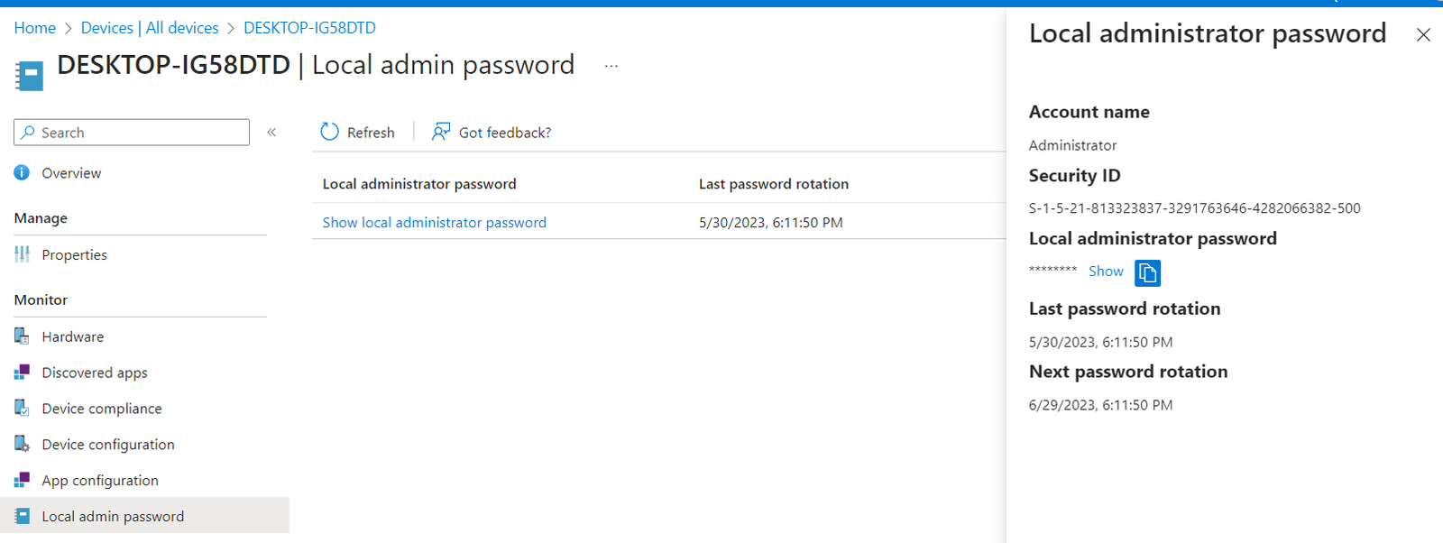Click the Got feedback? icon
Screen dimensions: 1443x543
439,132
